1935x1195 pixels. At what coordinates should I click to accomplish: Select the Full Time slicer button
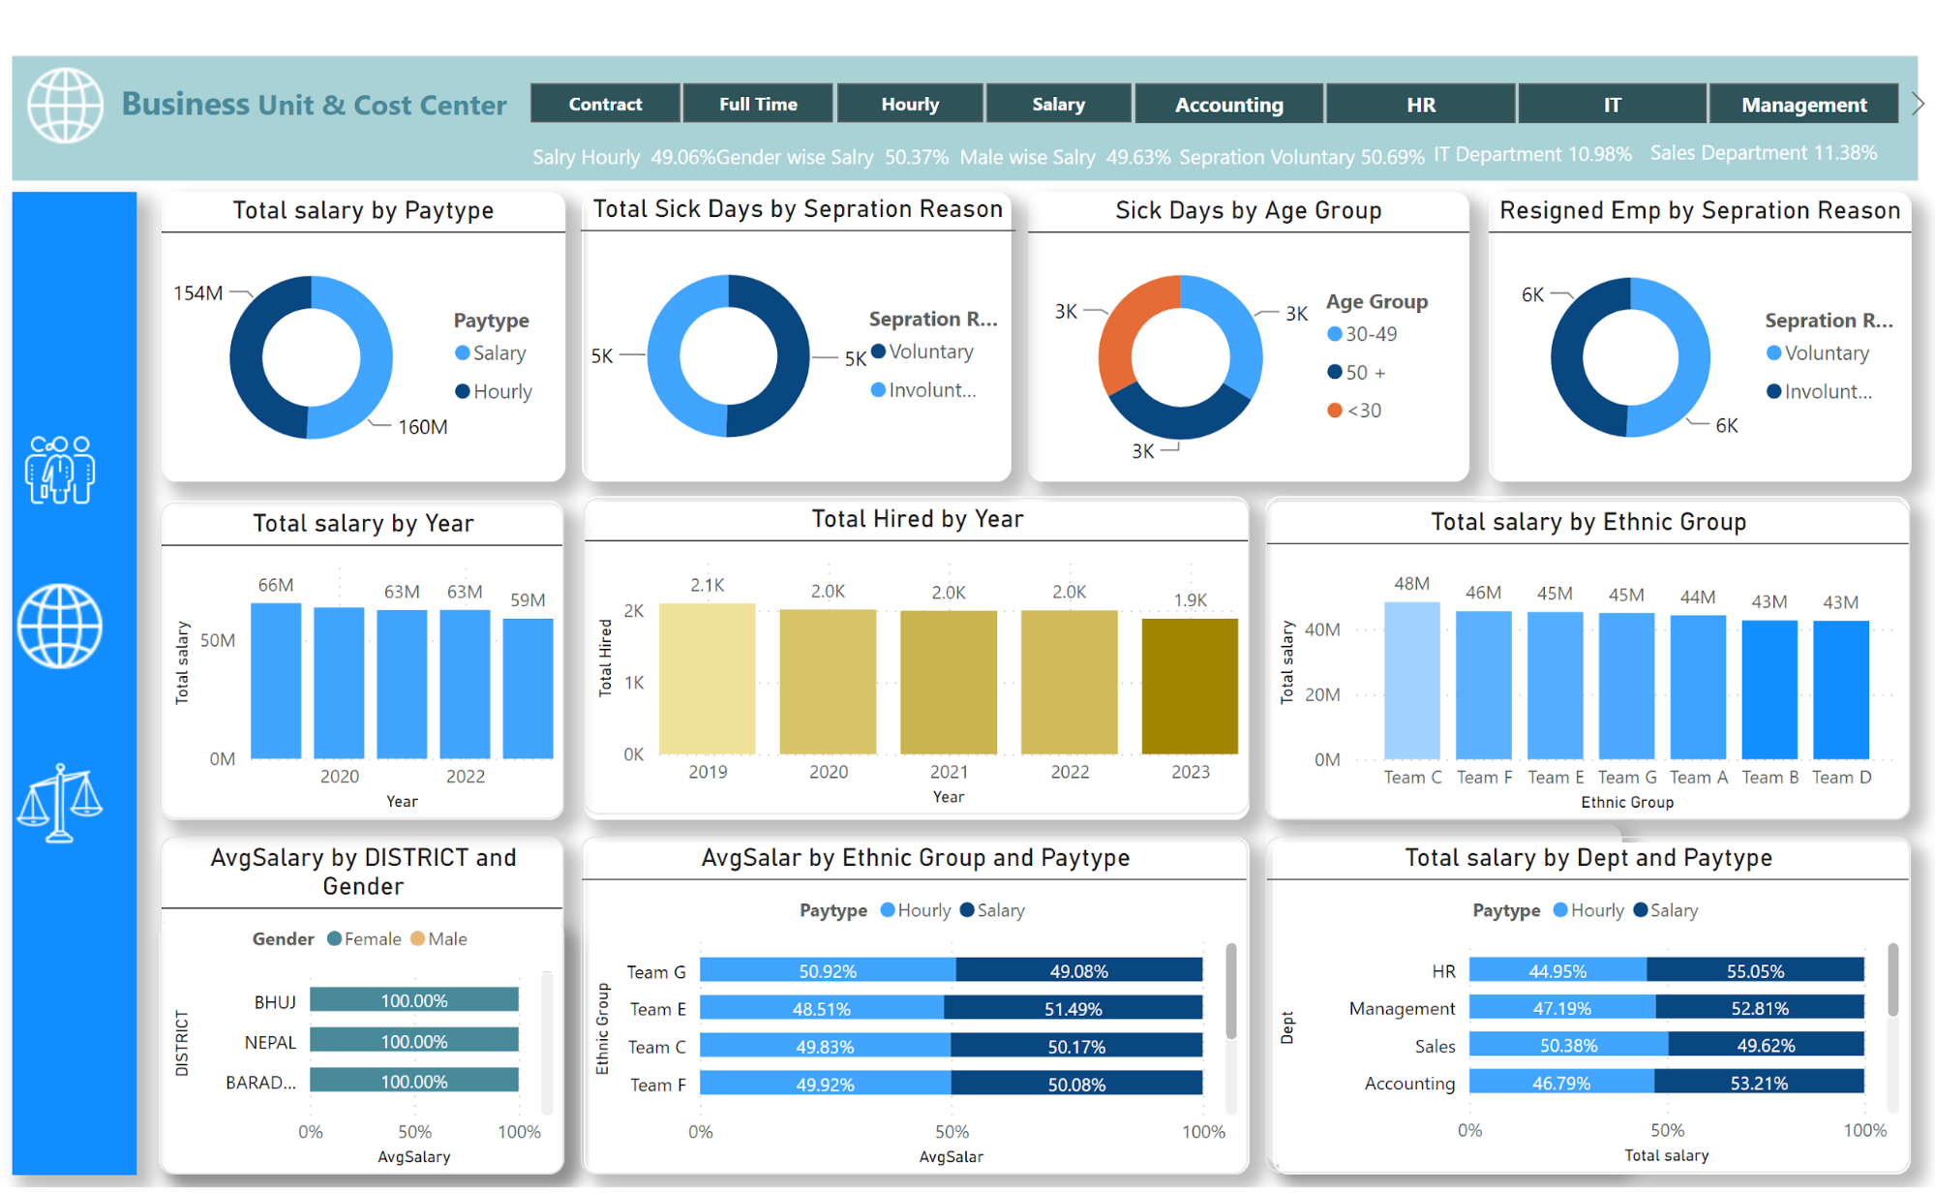[758, 104]
